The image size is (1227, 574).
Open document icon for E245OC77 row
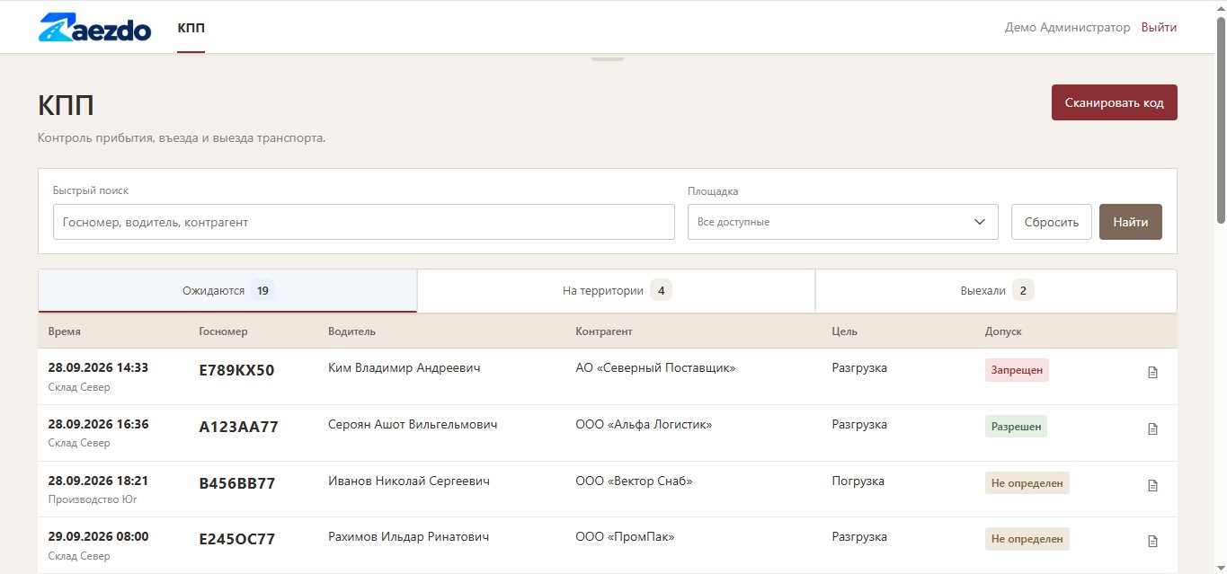pyautogui.click(x=1153, y=541)
